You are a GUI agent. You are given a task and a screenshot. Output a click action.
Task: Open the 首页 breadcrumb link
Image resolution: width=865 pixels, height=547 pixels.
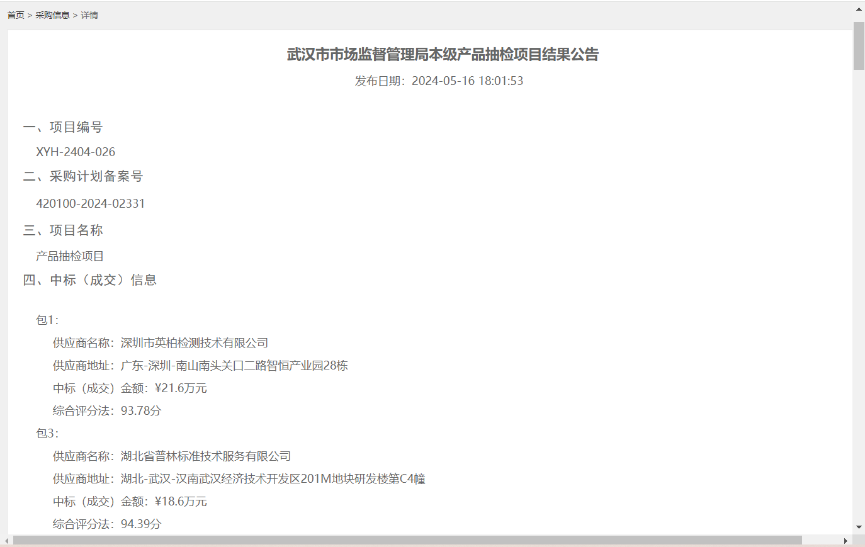(15, 14)
